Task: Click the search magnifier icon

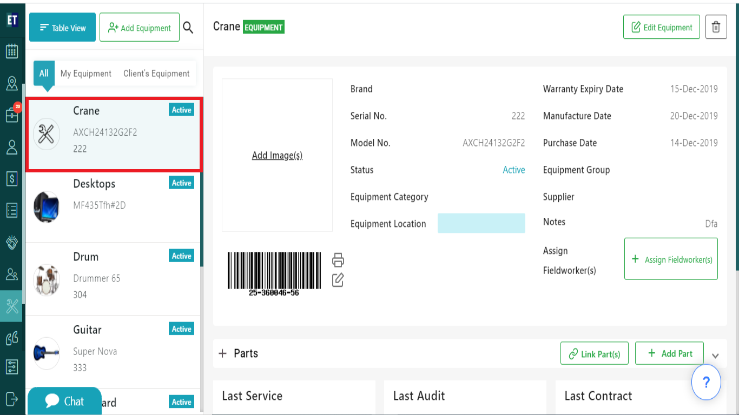Action: (188, 28)
